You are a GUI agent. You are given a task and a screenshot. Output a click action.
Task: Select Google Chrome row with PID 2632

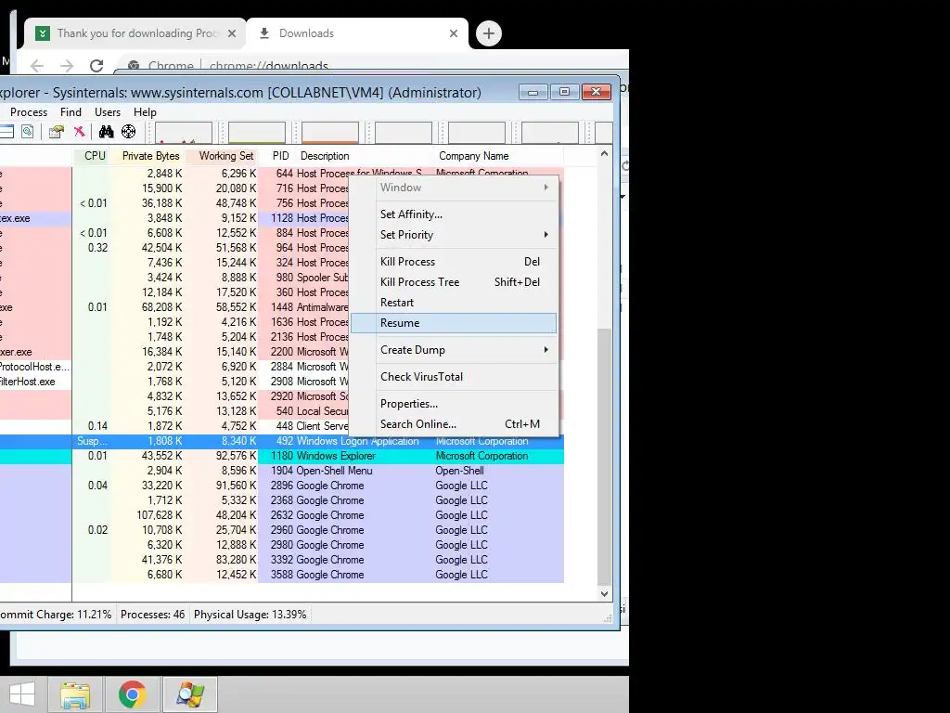point(282,515)
